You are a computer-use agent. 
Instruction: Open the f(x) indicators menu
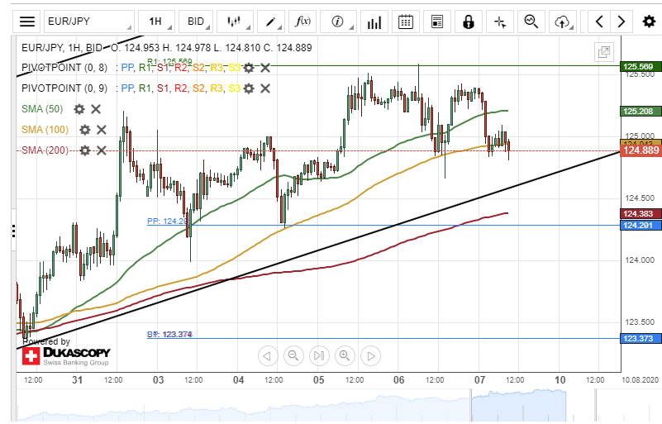[304, 21]
